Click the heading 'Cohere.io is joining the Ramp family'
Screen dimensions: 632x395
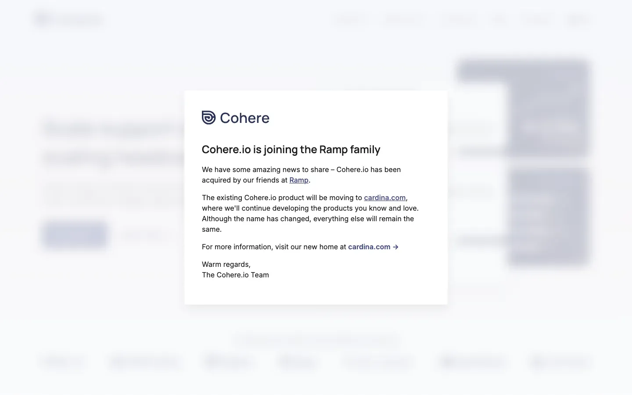[291, 149]
